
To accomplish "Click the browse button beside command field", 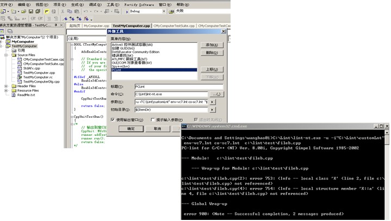I will [217, 94].
